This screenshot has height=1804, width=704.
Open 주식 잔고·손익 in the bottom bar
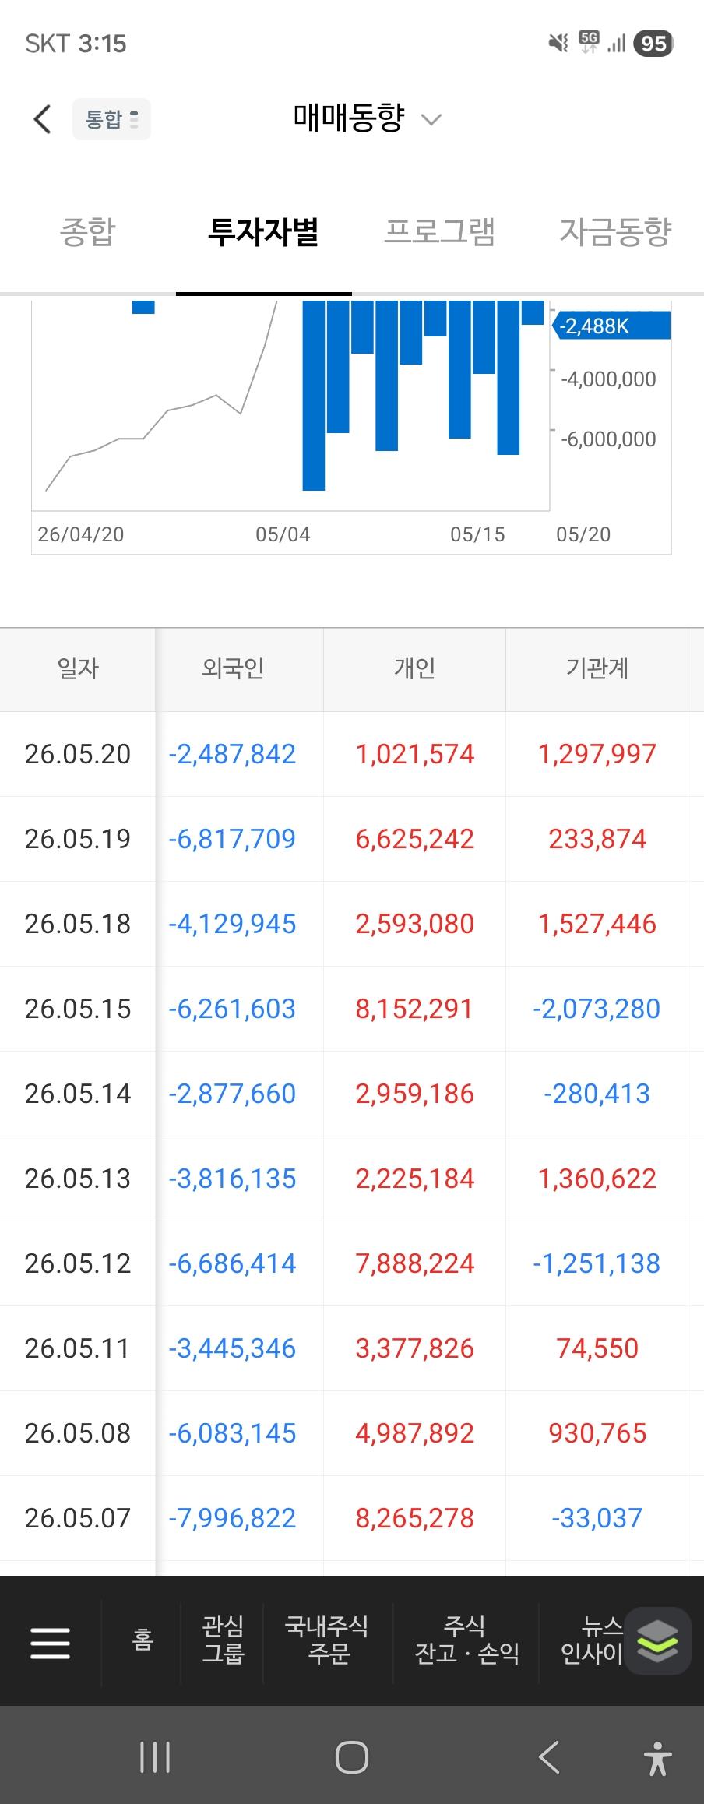pos(466,1639)
